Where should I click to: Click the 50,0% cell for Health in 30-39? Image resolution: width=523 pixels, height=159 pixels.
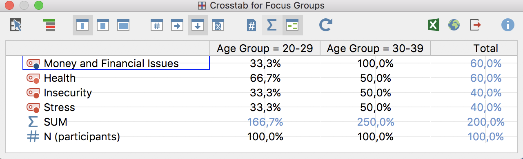(x=375, y=78)
